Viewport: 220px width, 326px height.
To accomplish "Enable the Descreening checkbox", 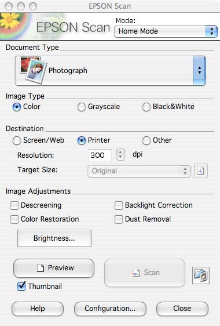I will click(14, 205).
